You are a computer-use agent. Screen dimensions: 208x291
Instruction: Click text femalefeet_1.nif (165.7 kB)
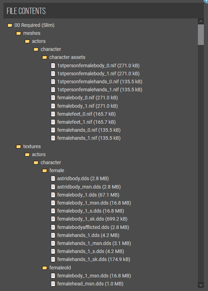[x=86, y=122]
